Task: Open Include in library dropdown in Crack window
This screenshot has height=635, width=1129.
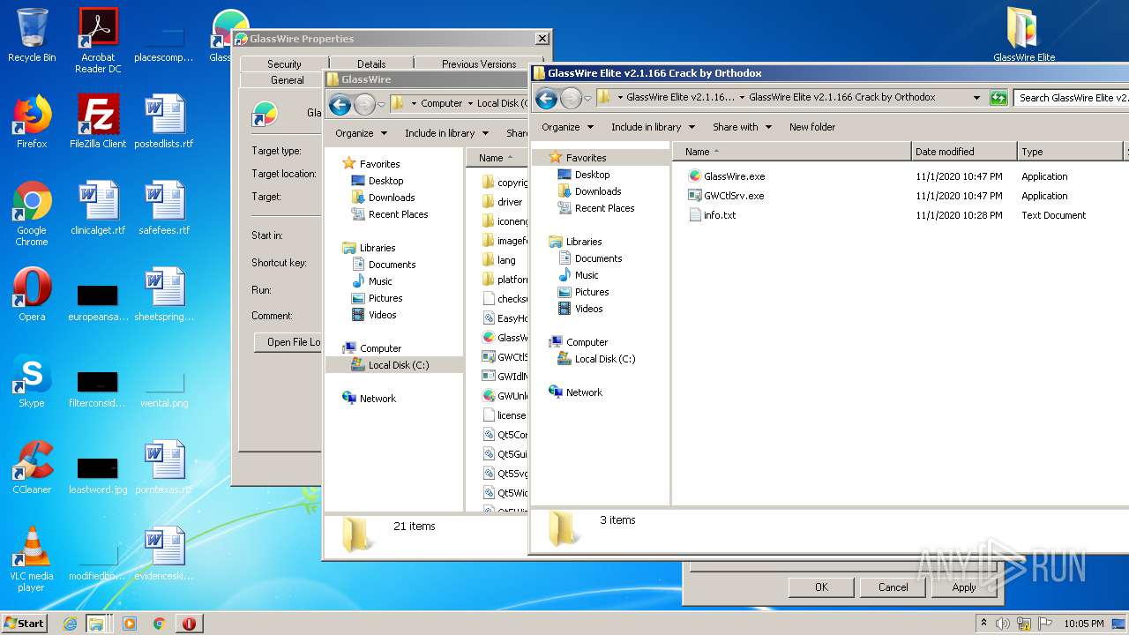Action: [x=653, y=127]
